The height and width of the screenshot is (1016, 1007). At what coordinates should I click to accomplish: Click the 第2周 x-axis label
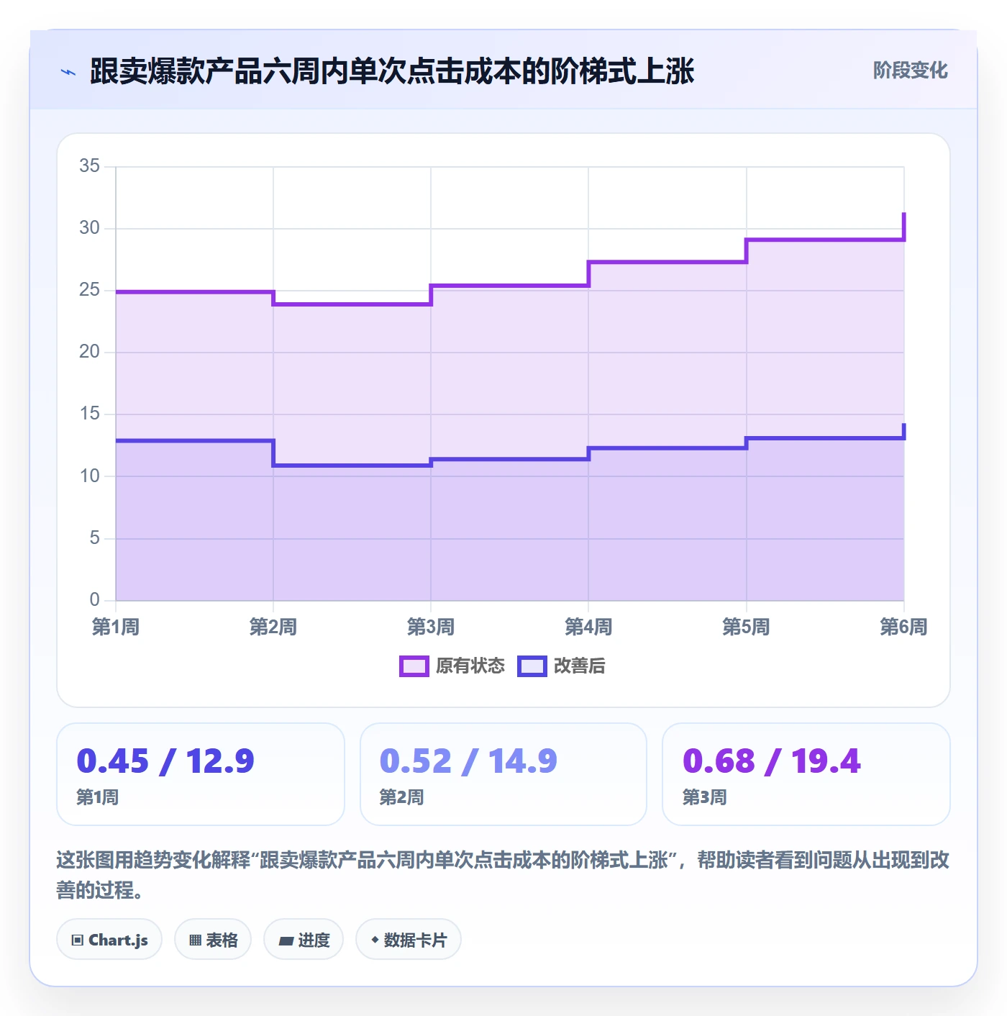(x=273, y=627)
